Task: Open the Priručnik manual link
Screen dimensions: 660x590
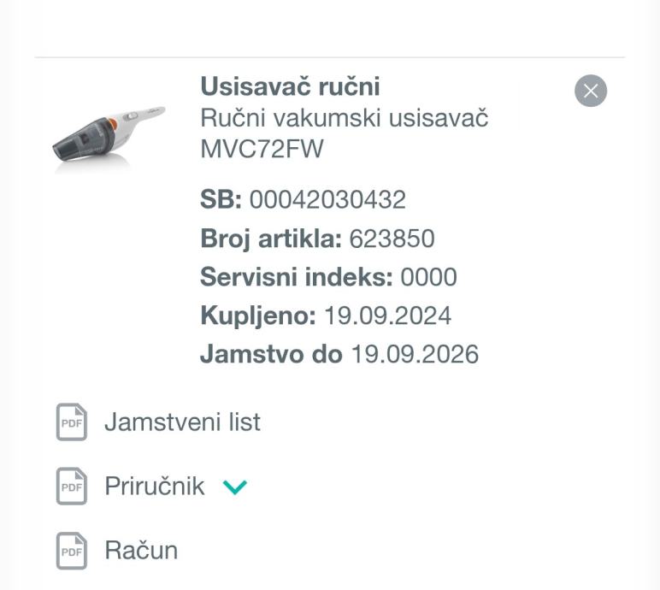Action: (155, 487)
